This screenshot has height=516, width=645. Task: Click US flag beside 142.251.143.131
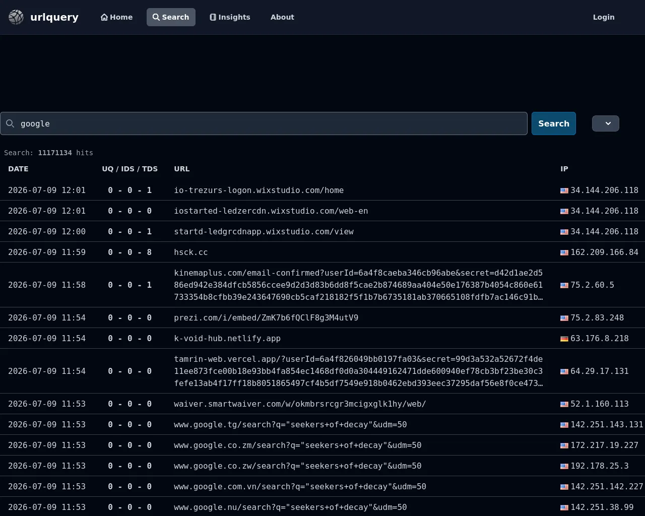pos(564,425)
